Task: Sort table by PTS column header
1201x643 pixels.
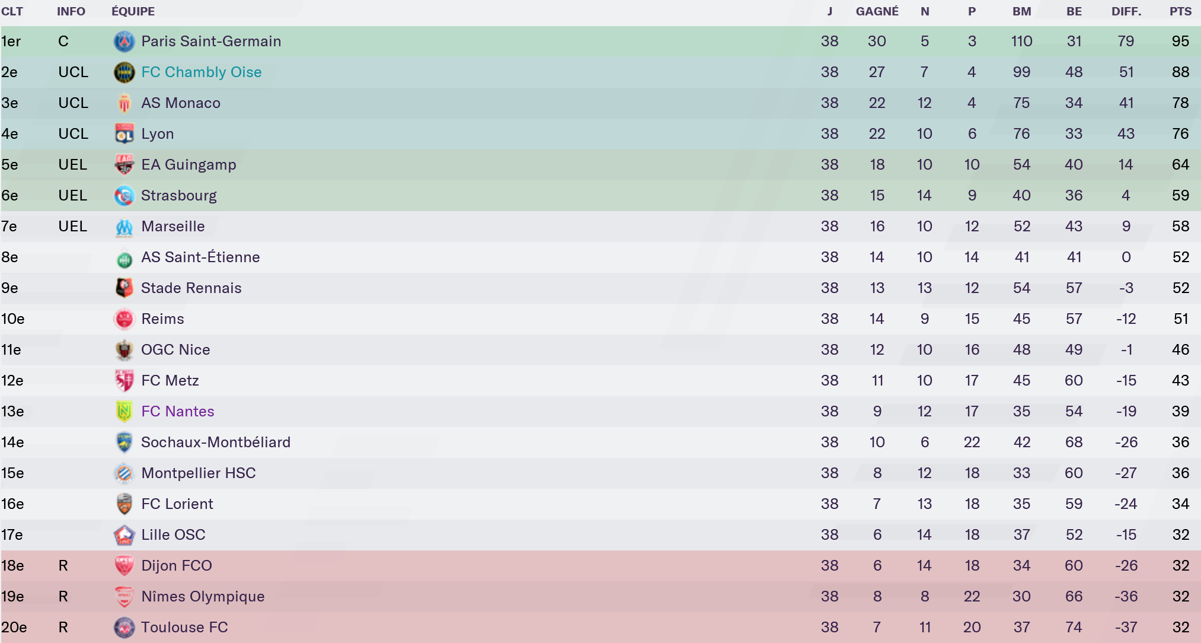Action: click(x=1180, y=11)
